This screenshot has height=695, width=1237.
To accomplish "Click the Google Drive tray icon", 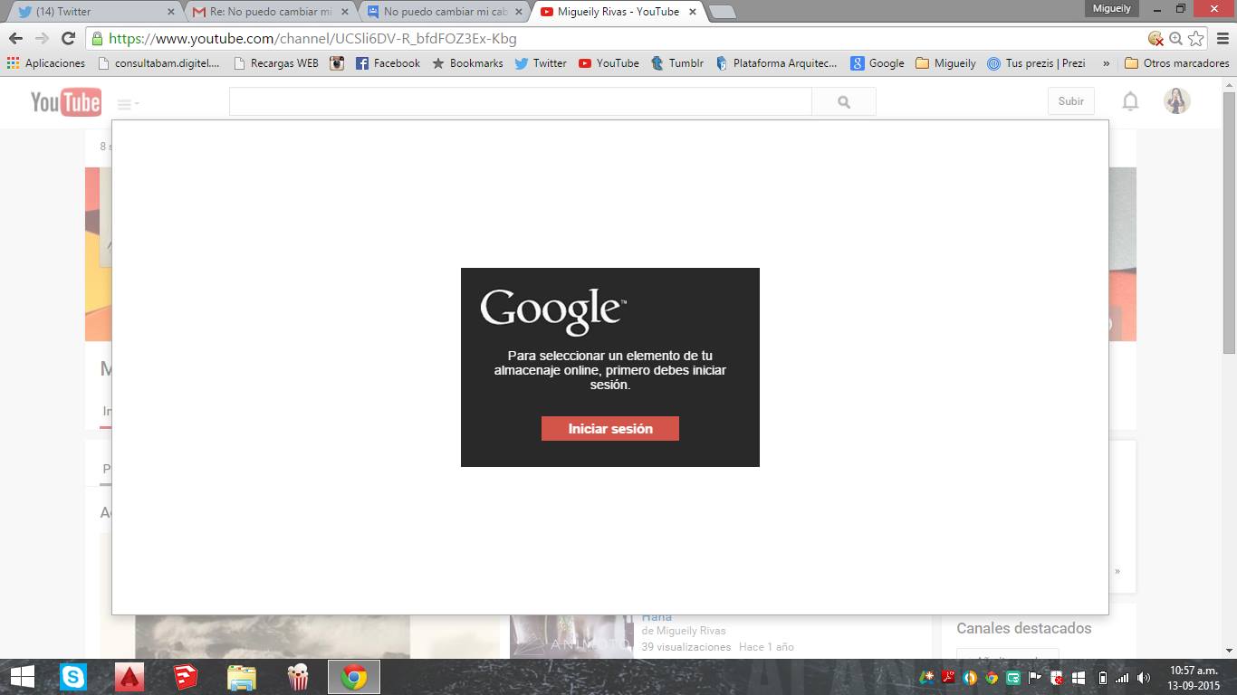I will (926, 677).
